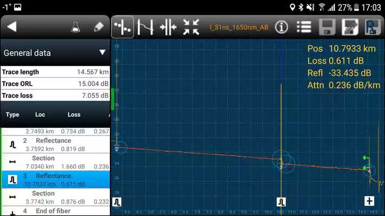Screen dimensions: 385x216
Task: Tap the Attn 0.236 dB/km readout
Action: click(x=344, y=85)
